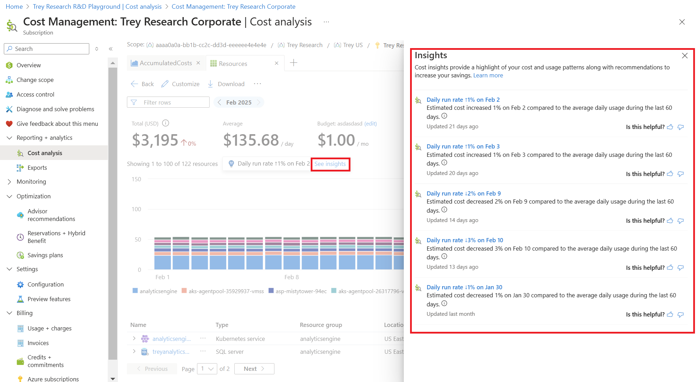
Task: Click info icon beside Total (USD)
Action: point(166,123)
